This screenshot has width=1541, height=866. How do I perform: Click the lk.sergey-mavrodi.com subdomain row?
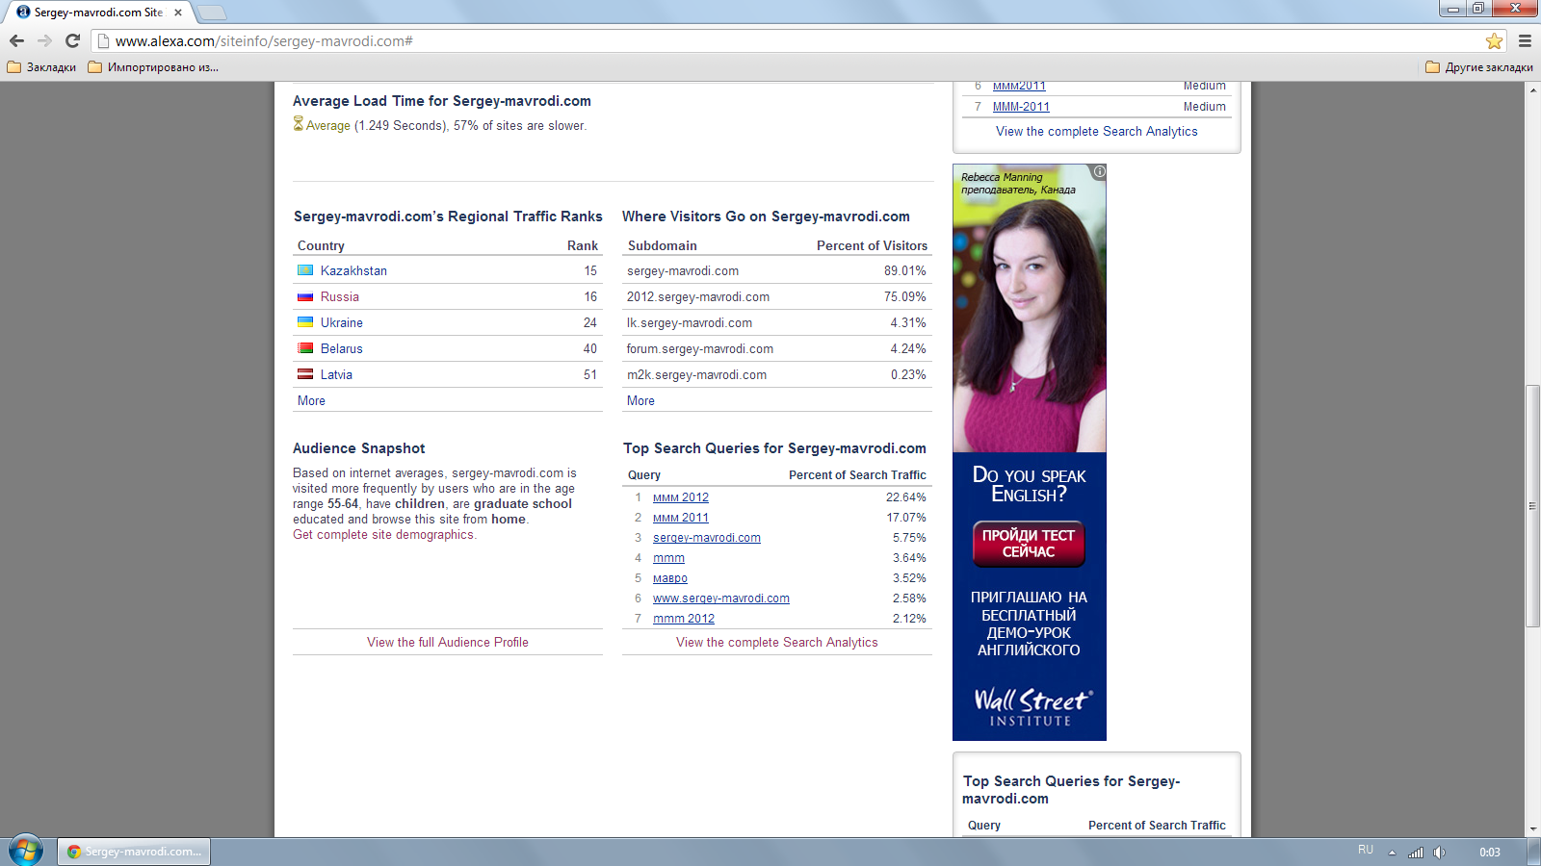(777, 322)
